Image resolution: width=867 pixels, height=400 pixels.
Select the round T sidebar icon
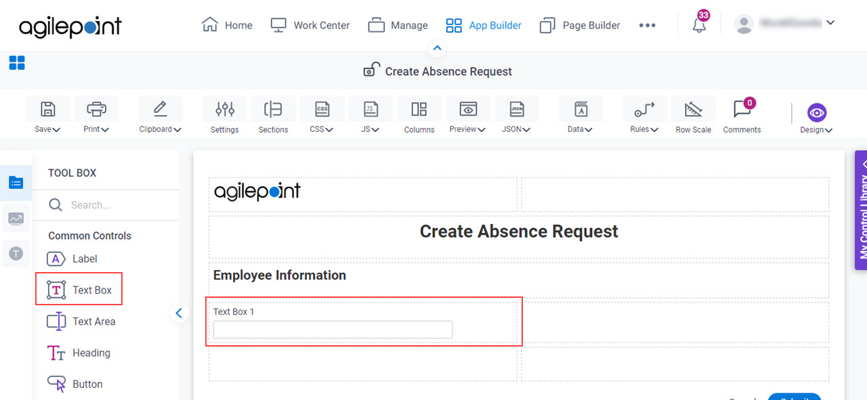[x=16, y=254]
